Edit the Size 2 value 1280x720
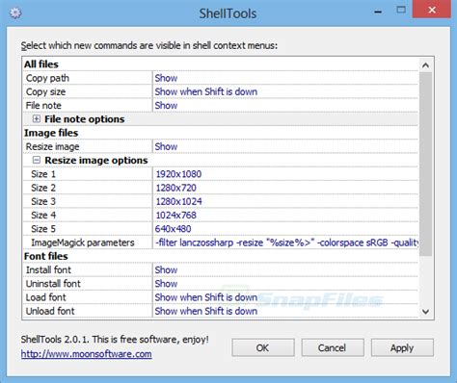The height and width of the screenshot is (383, 457). pyautogui.click(x=285, y=188)
